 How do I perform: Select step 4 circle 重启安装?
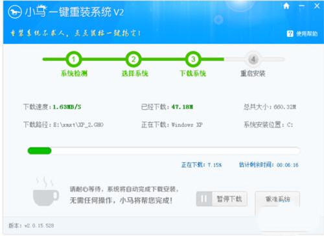point(253,59)
